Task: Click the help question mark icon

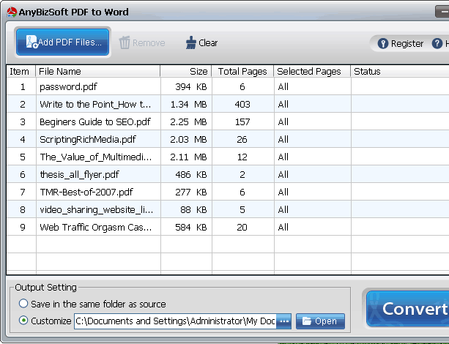Action: click(x=437, y=43)
